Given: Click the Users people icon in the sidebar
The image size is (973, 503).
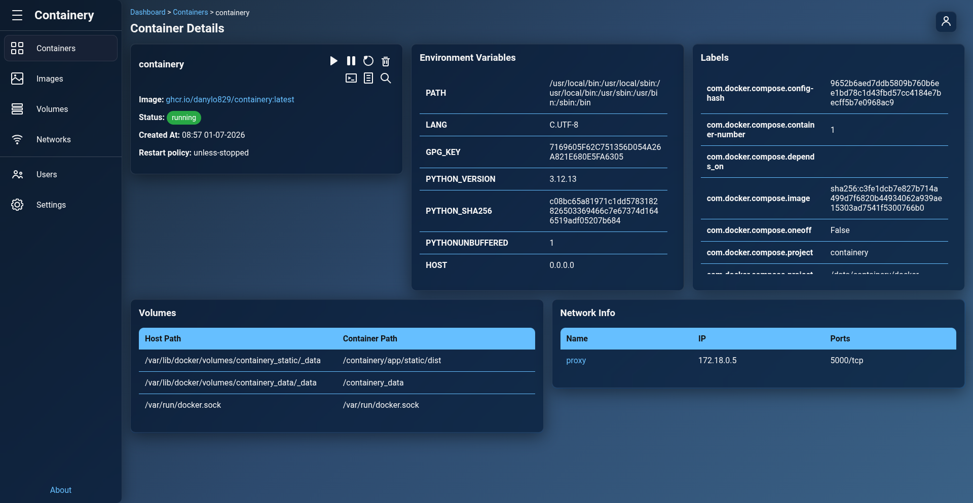Looking at the screenshot, I should point(17,174).
